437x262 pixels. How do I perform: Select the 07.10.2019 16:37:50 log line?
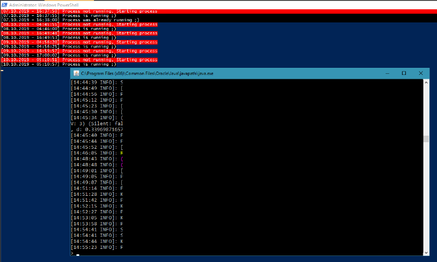point(79,11)
